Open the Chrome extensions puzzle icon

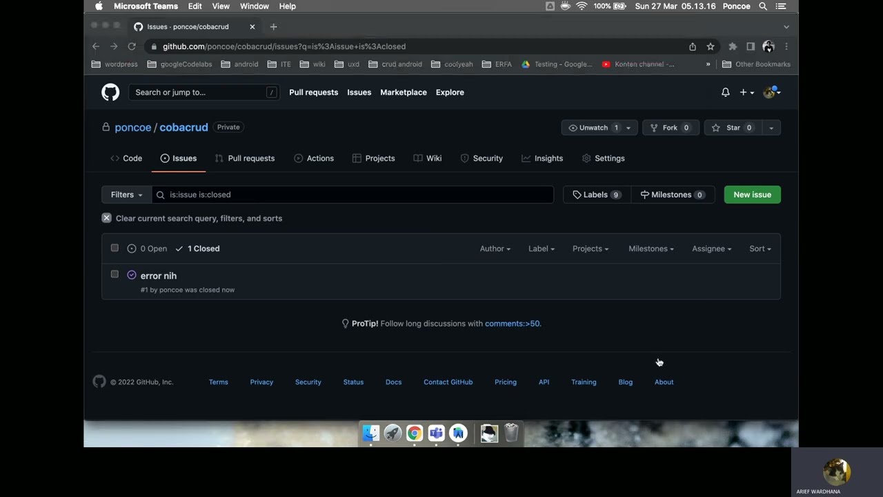pyautogui.click(x=733, y=46)
